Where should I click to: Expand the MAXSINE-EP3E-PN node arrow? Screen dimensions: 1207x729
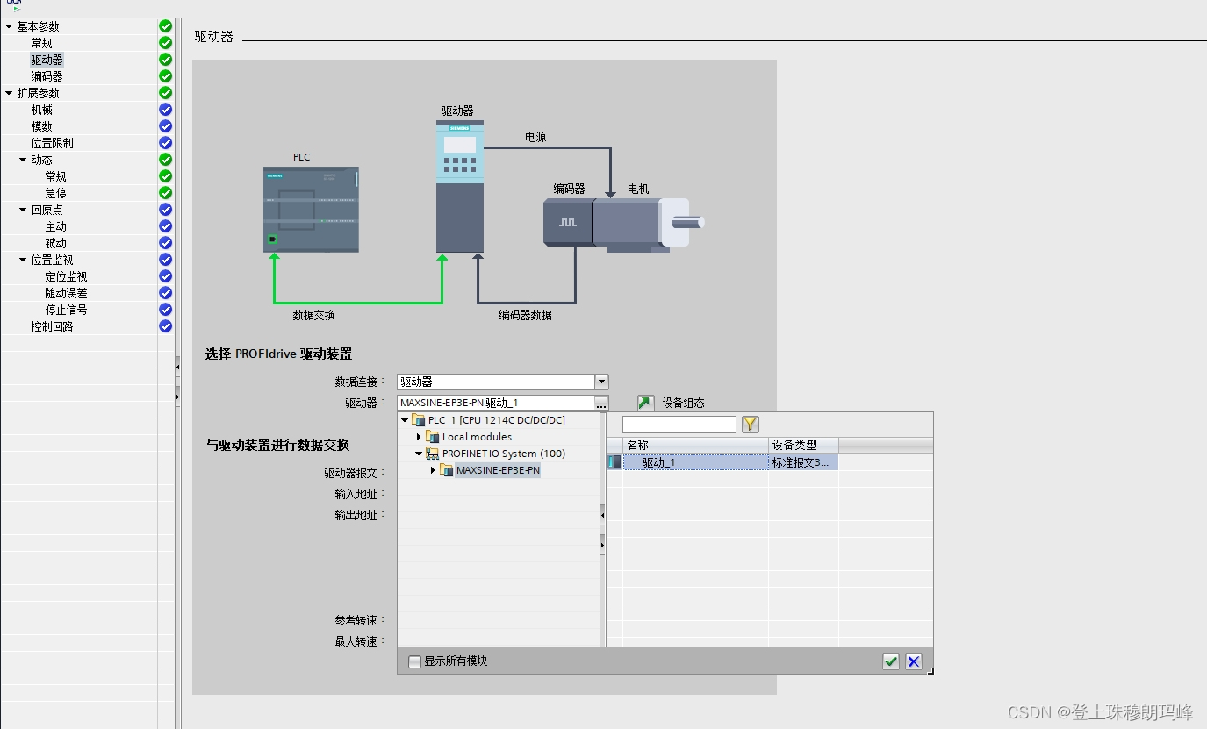433,470
